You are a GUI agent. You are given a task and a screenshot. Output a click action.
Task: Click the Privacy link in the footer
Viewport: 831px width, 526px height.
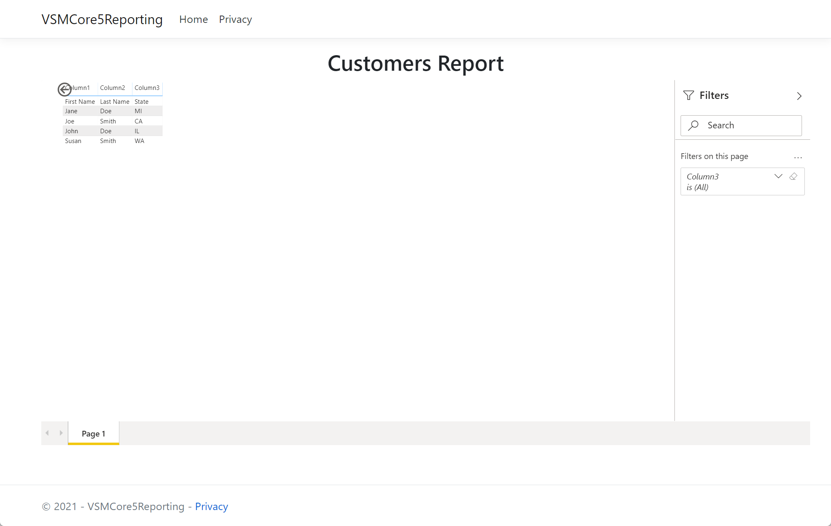pyautogui.click(x=211, y=506)
